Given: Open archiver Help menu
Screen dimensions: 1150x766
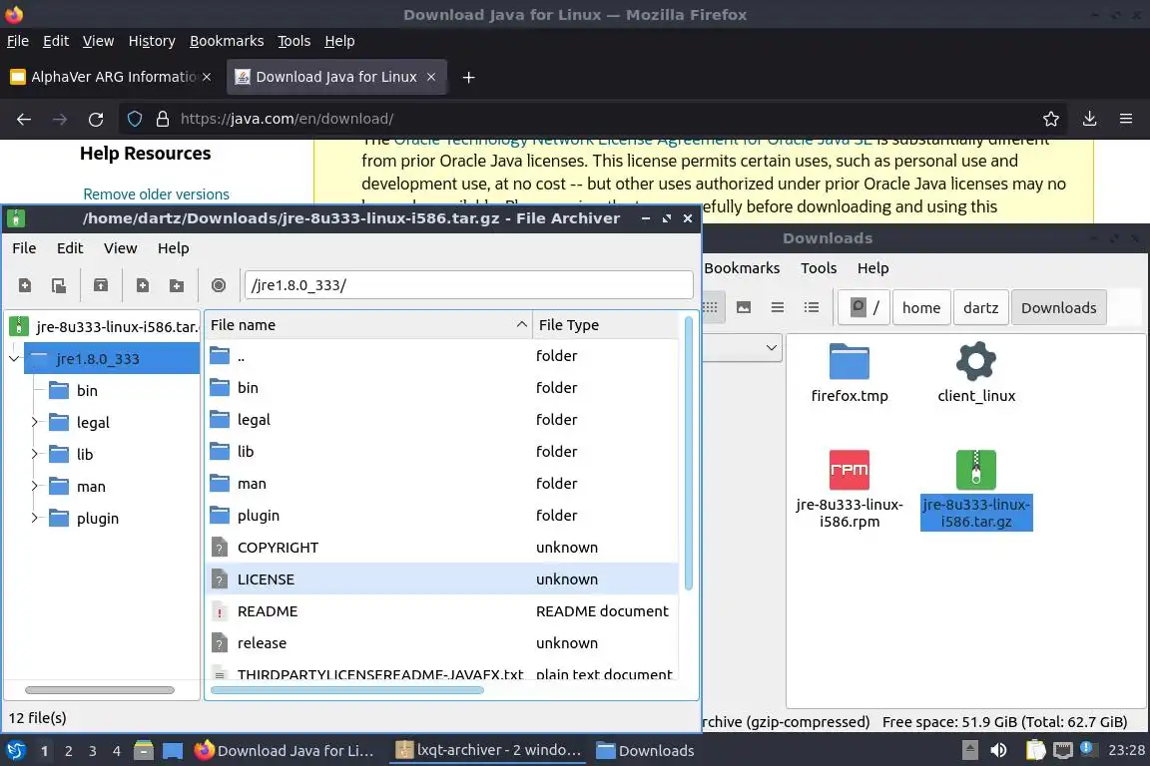Looking at the screenshot, I should [x=173, y=248].
